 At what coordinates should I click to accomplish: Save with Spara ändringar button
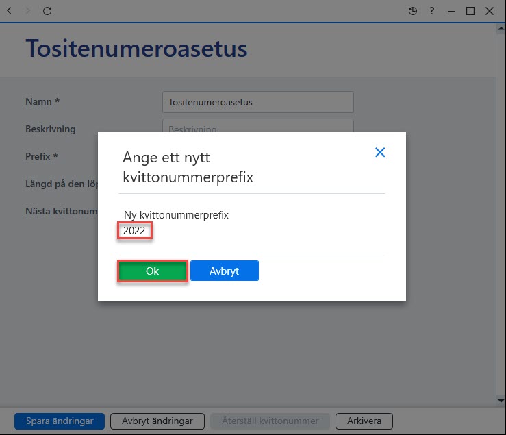(x=60, y=421)
